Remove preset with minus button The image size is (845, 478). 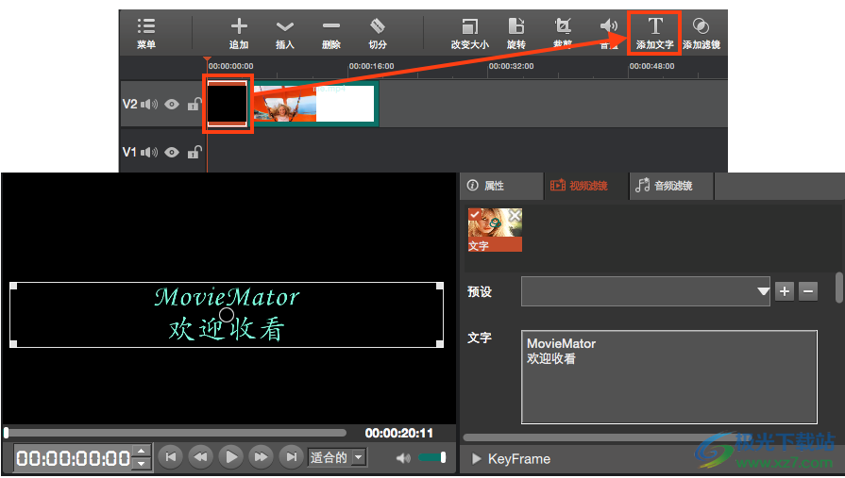click(808, 291)
